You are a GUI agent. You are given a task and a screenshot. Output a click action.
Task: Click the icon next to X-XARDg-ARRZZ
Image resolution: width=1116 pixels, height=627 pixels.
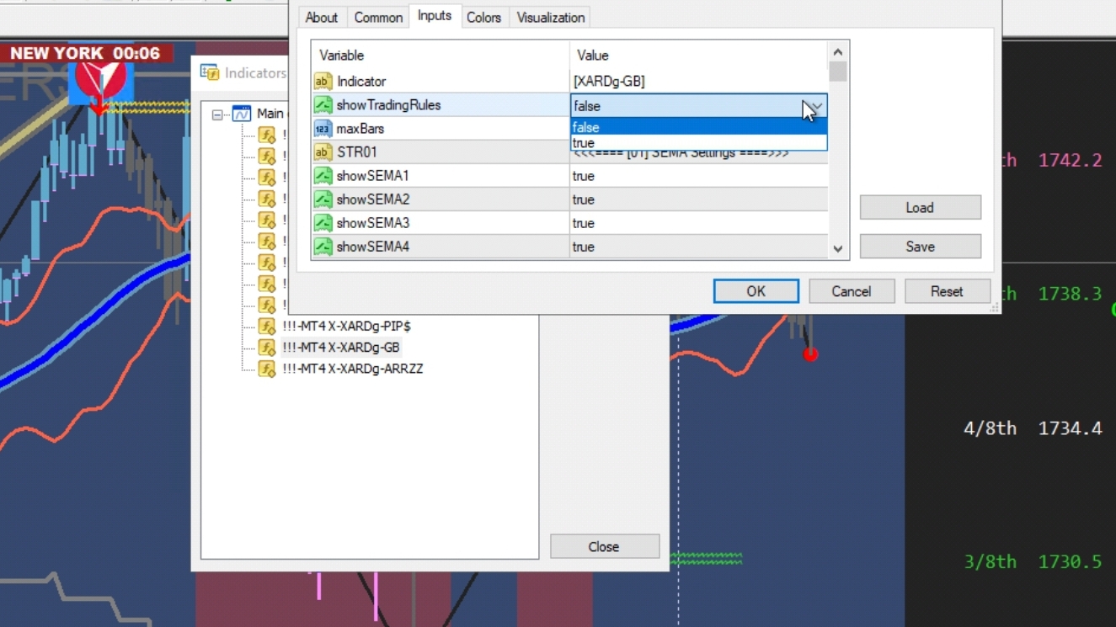pos(267,369)
